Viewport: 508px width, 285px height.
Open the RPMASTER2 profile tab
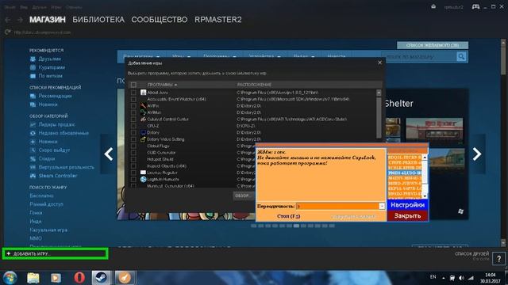217,20
